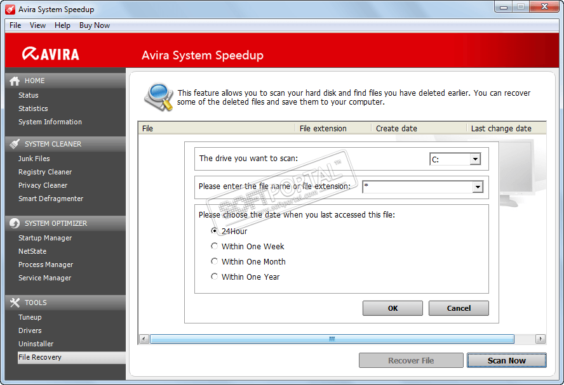Image resolution: width=564 pixels, height=385 pixels.
Task: Select Within One Month radio option
Action: coord(215,261)
